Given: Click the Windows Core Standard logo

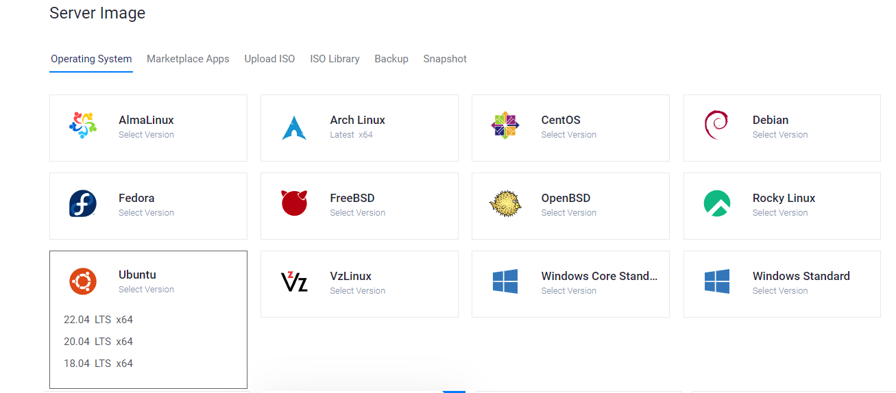Looking at the screenshot, I should (505, 281).
